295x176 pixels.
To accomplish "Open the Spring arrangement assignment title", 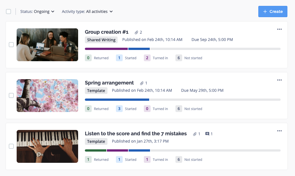I will point(109,83).
